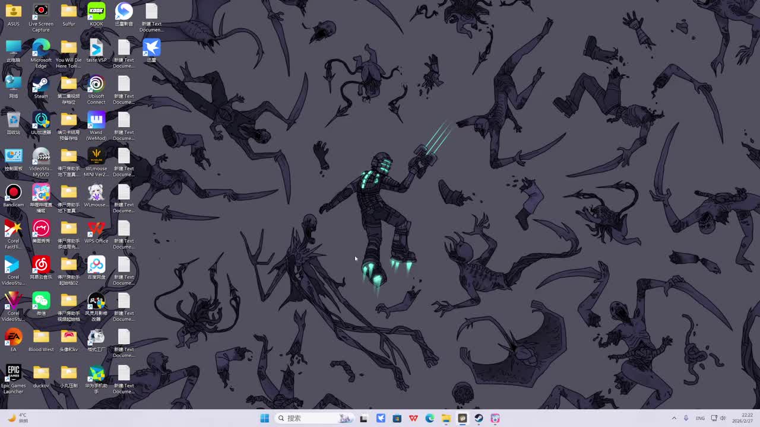The width and height of the screenshot is (760, 427).
Task: Select the 停尸房助手 起始档02 folder
Action: tap(69, 271)
